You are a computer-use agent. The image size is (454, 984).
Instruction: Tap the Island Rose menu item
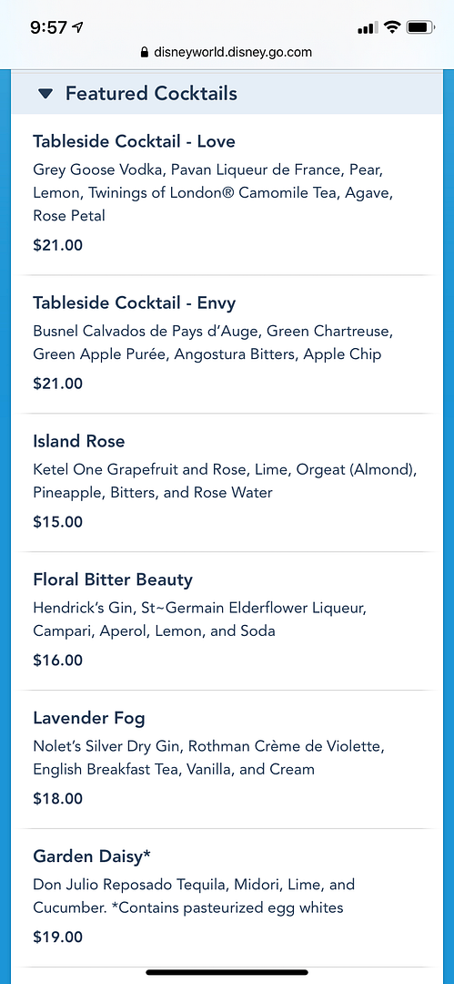click(227, 483)
